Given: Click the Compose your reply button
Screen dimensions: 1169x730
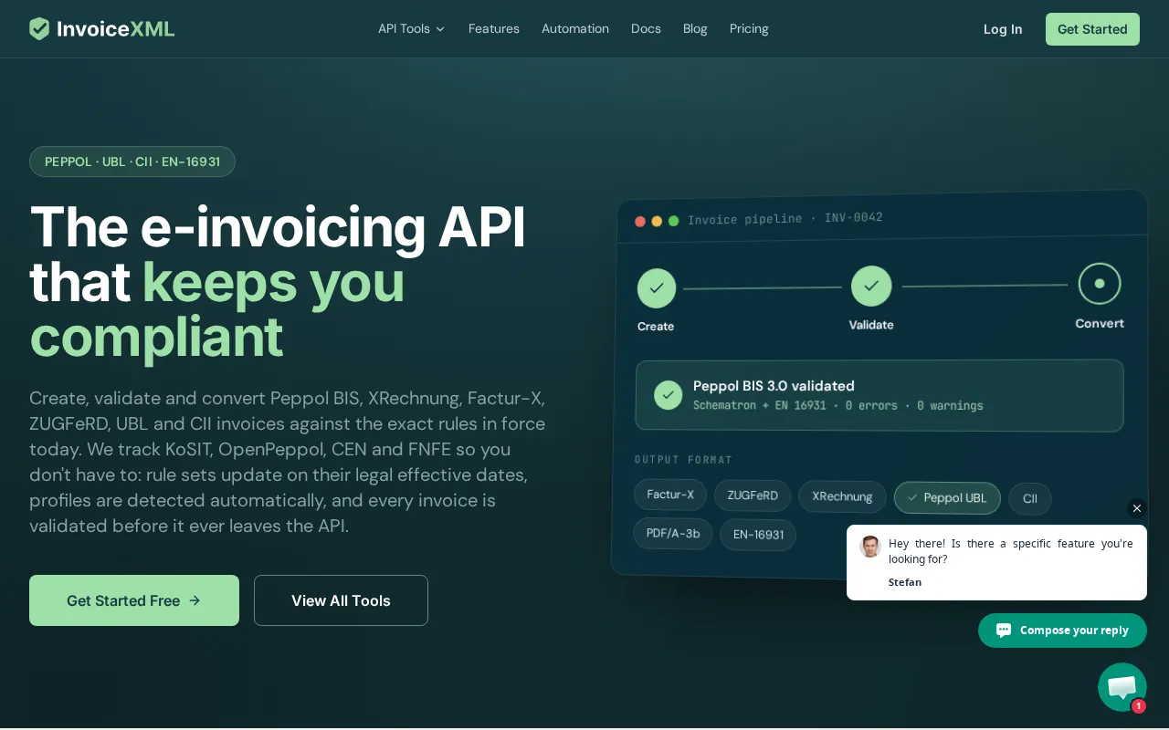Looking at the screenshot, I should 1062,631.
